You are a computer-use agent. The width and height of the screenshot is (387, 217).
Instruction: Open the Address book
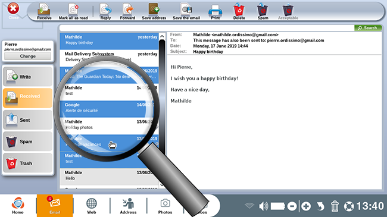(x=128, y=206)
